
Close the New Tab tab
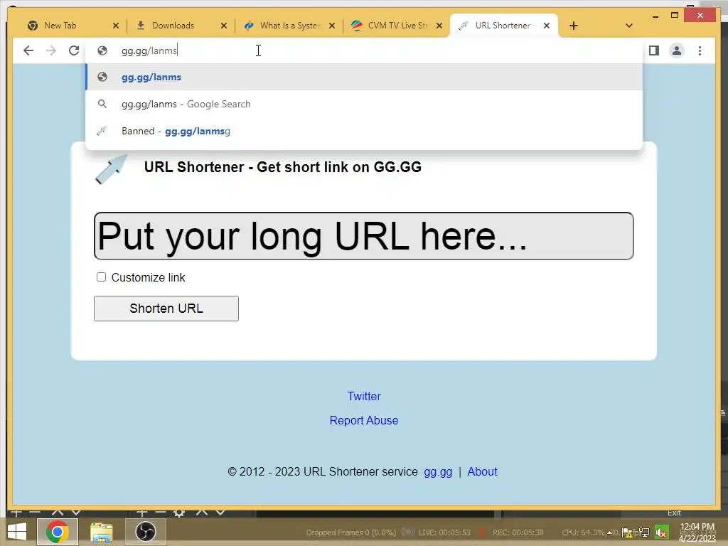coord(116,26)
